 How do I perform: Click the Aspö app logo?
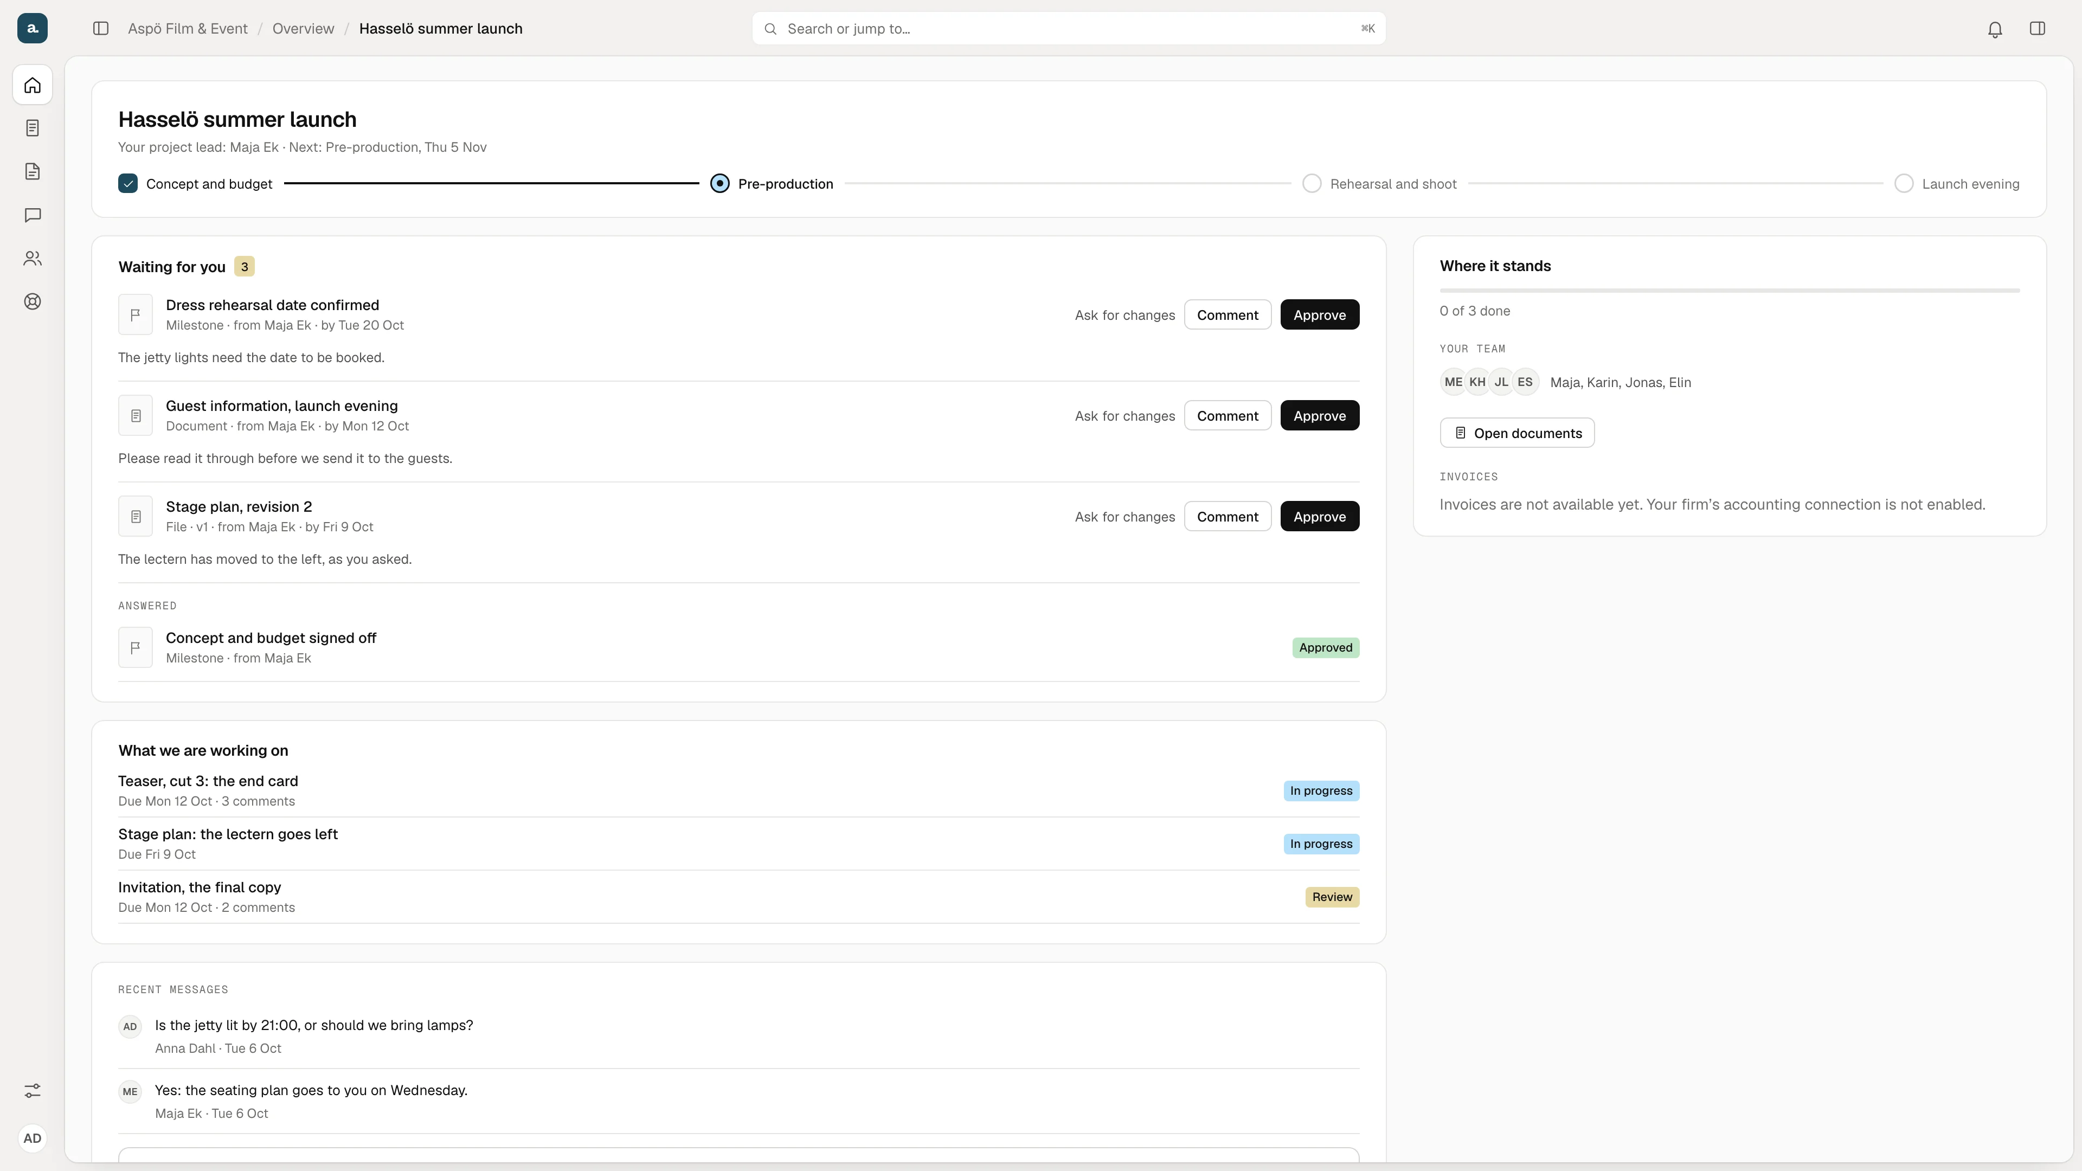[33, 28]
